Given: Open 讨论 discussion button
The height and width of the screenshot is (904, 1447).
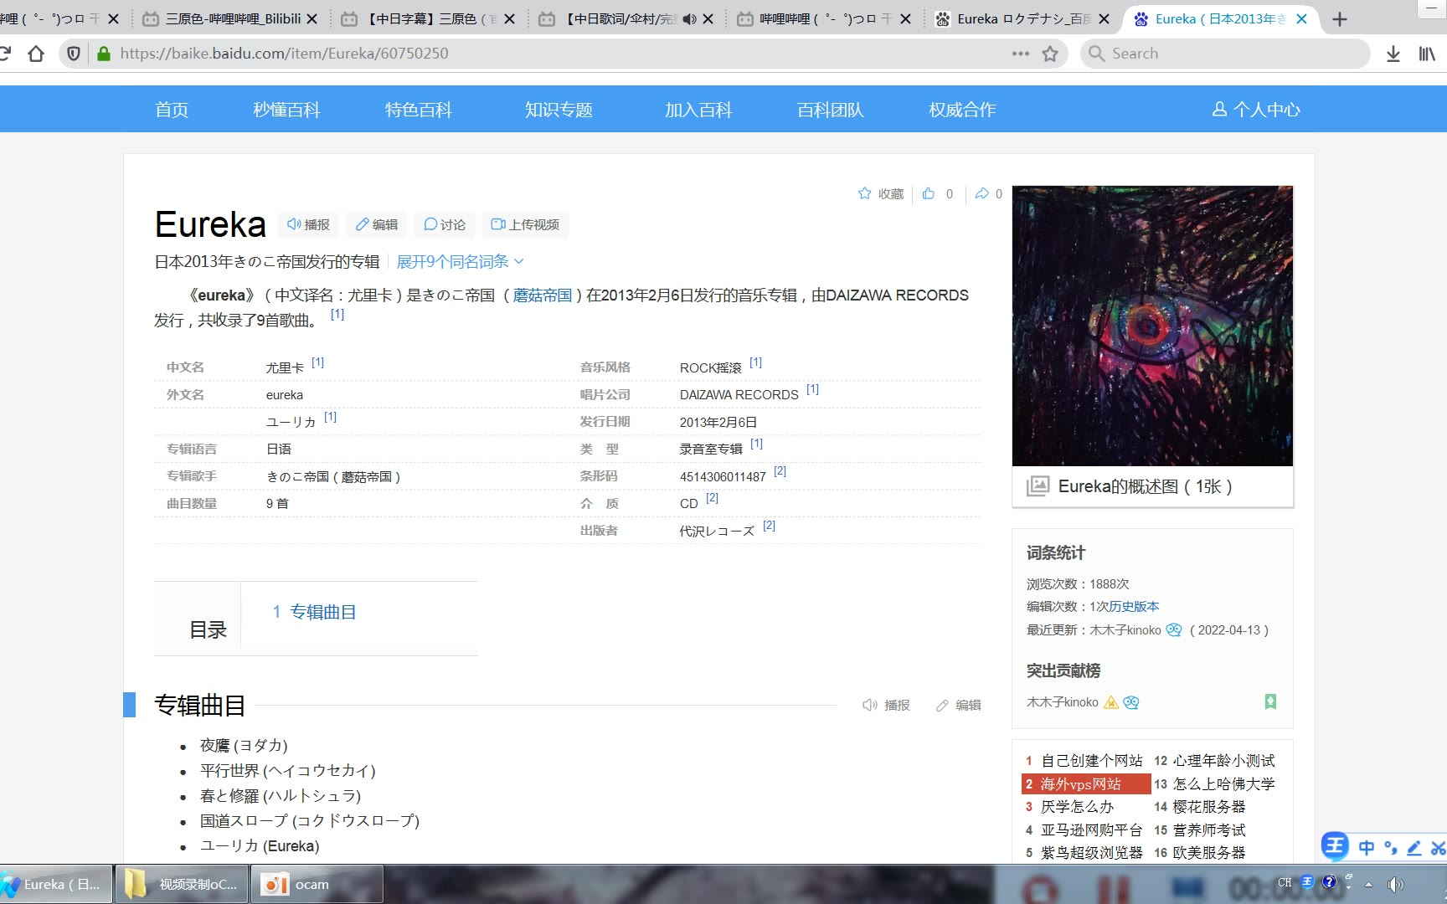Looking at the screenshot, I should (445, 224).
